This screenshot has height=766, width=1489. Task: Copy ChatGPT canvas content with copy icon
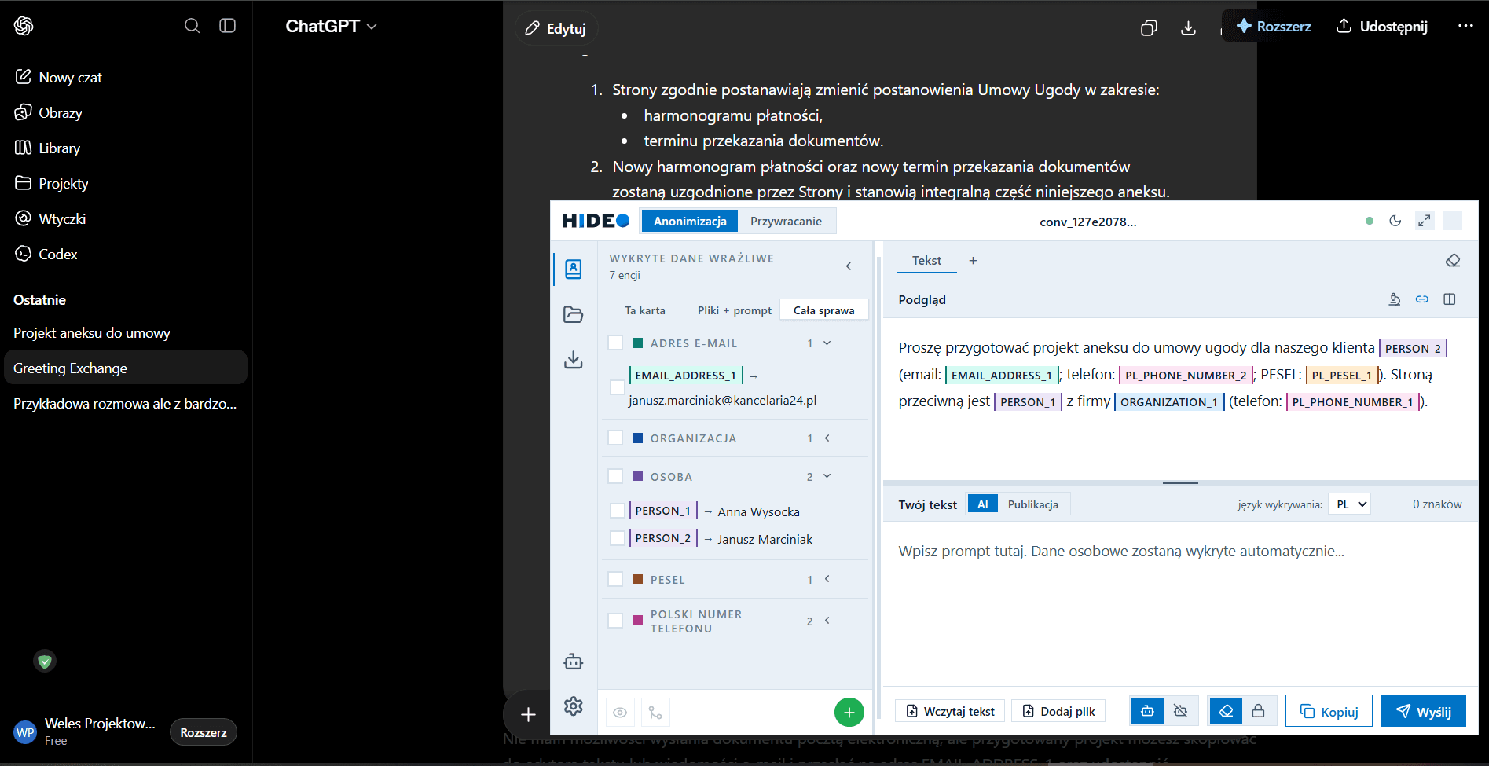[x=1149, y=28]
